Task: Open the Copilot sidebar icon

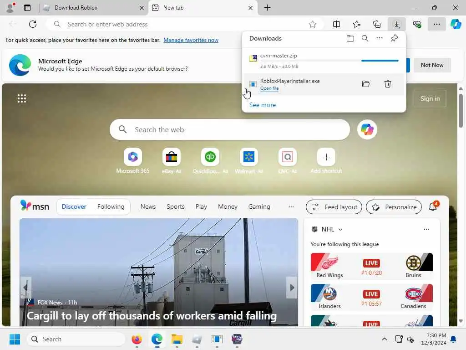Action: click(x=456, y=24)
